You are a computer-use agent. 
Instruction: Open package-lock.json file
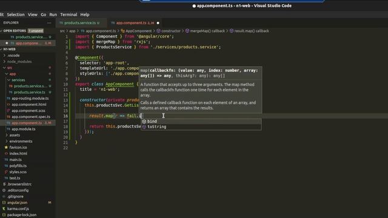(22, 215)
